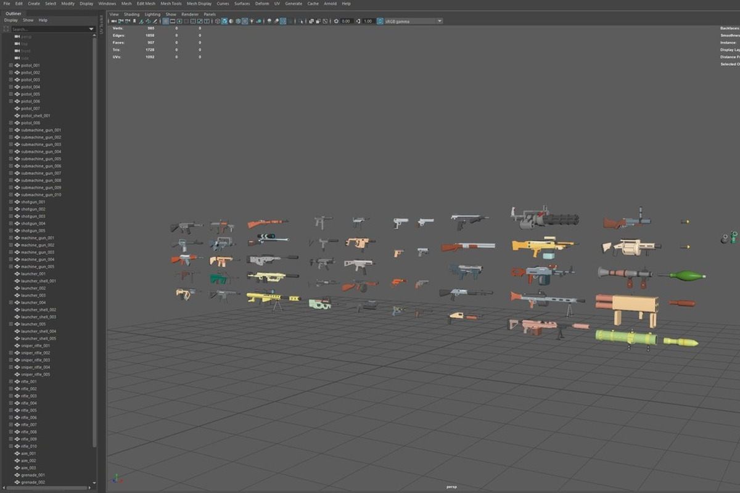Click the Safe Title icon
This screenshot has height=493, width=740.
(207, 21)
